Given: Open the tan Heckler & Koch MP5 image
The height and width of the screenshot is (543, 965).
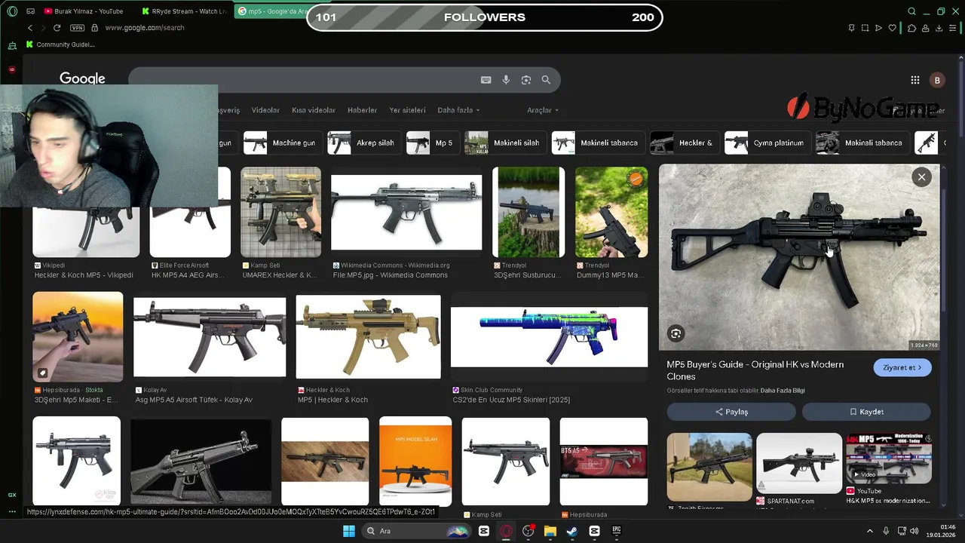Looking at the screenshot, I should [368, 336].
